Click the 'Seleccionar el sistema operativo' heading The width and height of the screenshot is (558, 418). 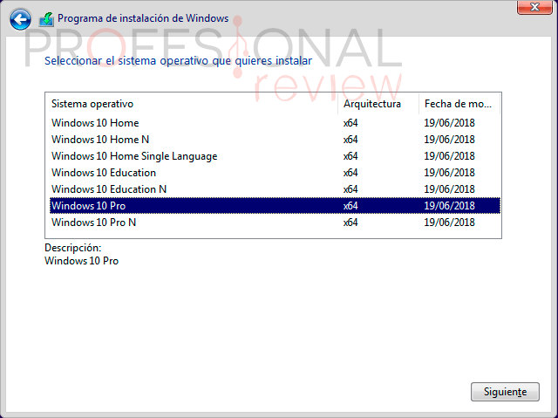tap(178, 61)
